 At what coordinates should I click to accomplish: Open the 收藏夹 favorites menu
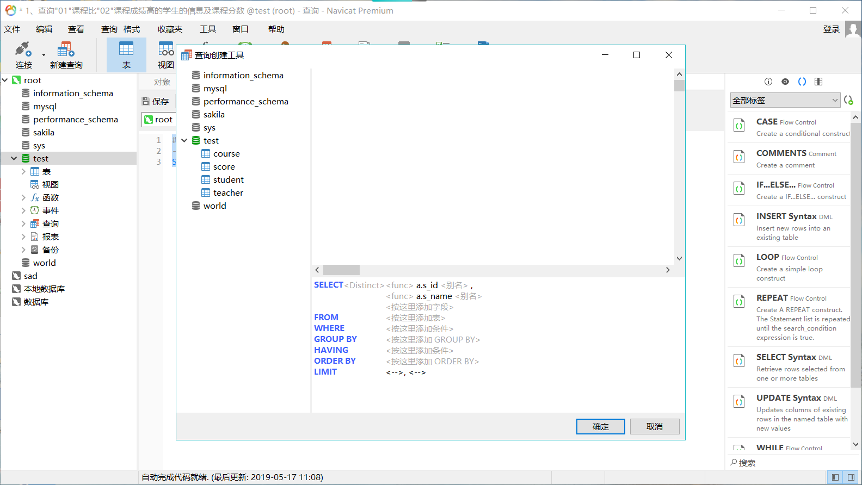tap(170, 29)
